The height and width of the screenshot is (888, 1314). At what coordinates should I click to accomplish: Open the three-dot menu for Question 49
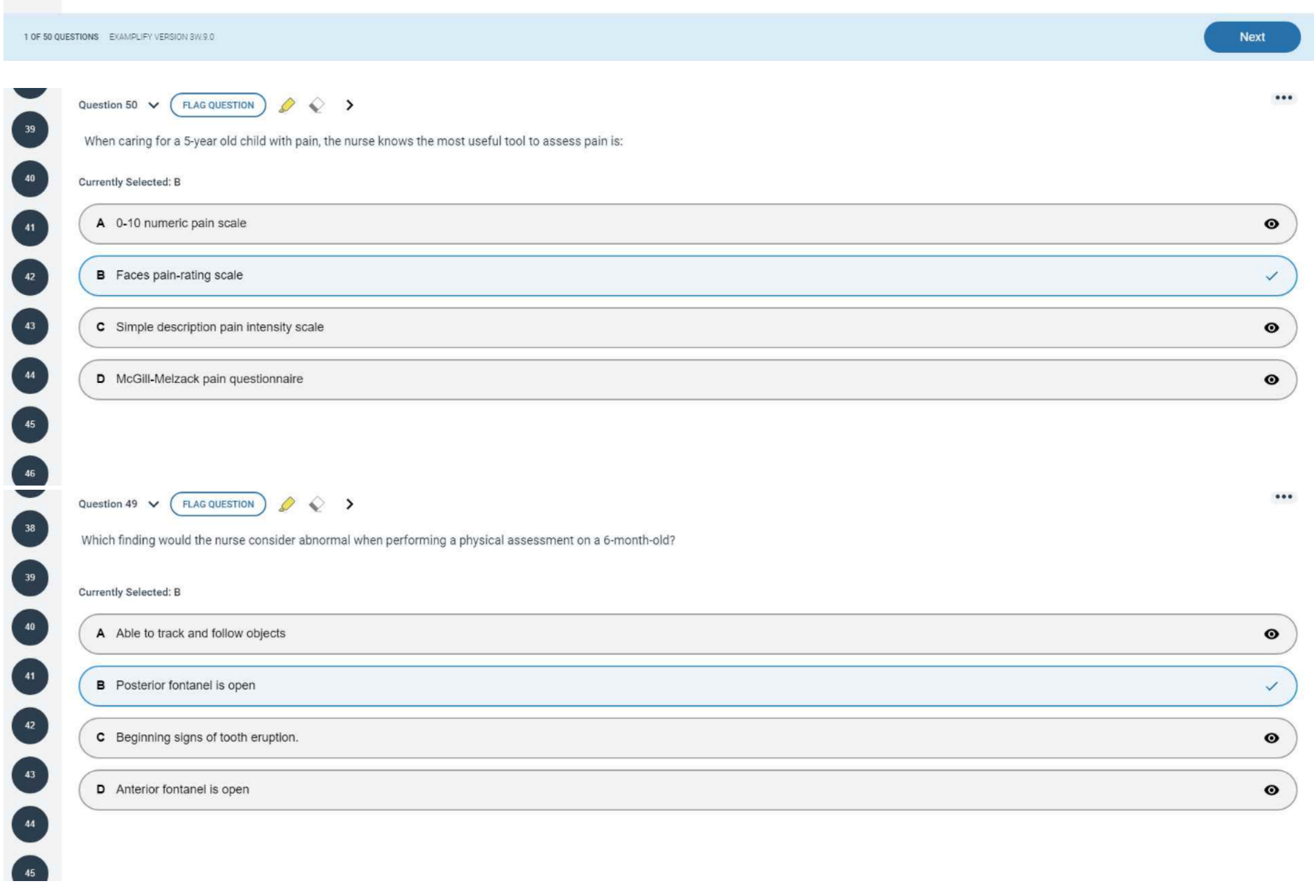(x=1283, y=497)
